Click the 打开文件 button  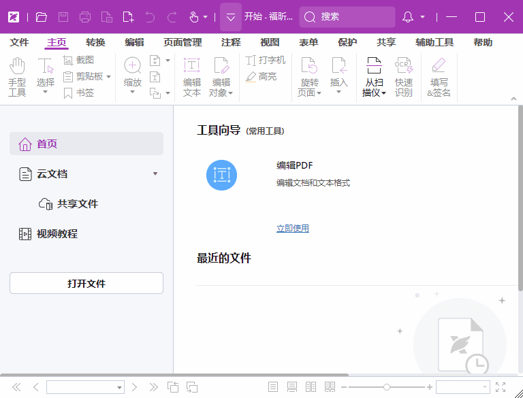point(86,283)
